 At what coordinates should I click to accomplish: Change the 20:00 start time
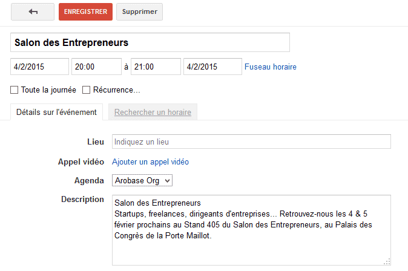pos(96,67)
